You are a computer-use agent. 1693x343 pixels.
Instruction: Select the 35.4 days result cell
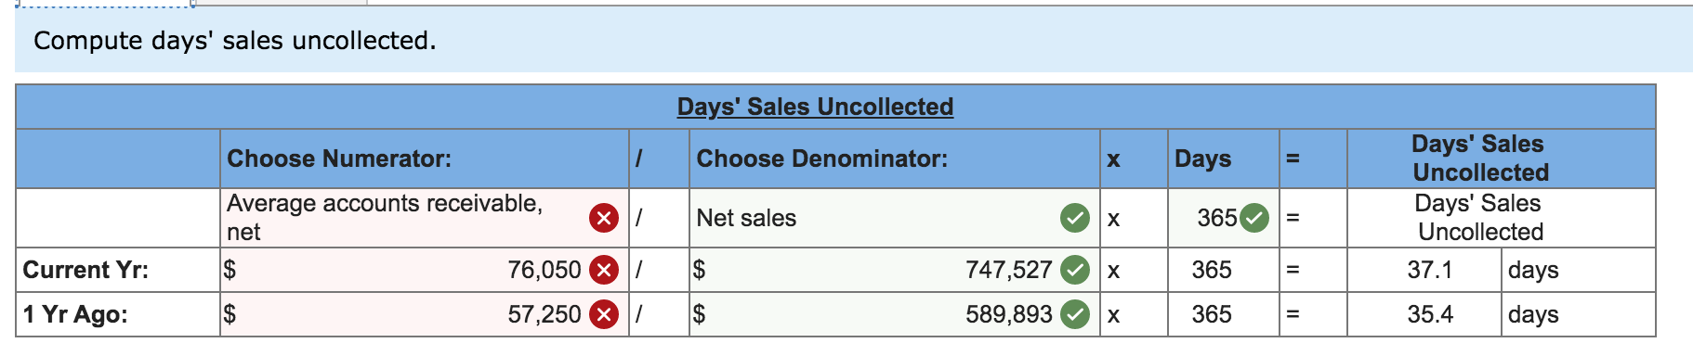1429,314
